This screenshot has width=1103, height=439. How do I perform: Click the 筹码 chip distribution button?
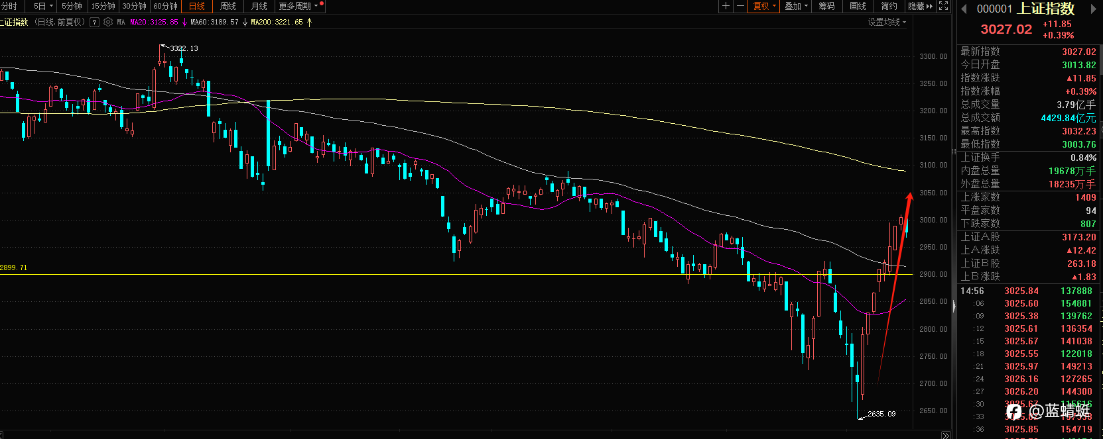826,6
